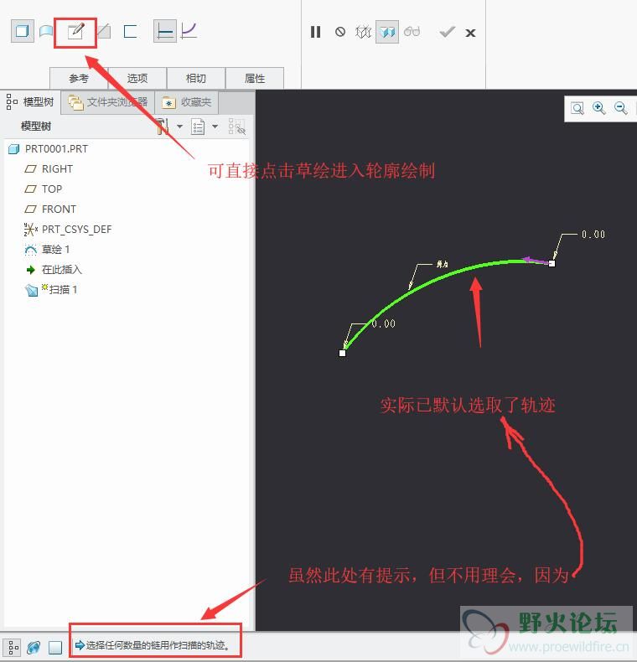Select the no preview mode icon
The image size is (637, 662).
tap(340, 32)
